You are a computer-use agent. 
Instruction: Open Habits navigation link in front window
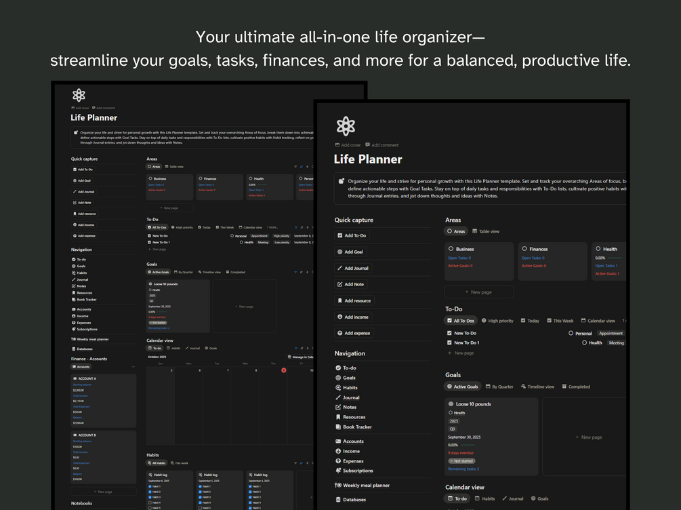pyautogui.click(x=346, y=388)
